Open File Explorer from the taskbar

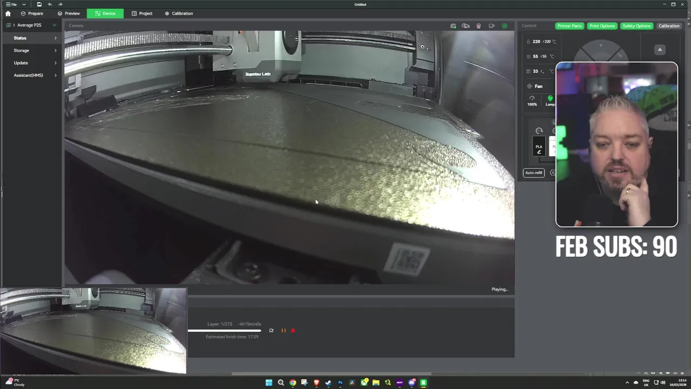376,383
